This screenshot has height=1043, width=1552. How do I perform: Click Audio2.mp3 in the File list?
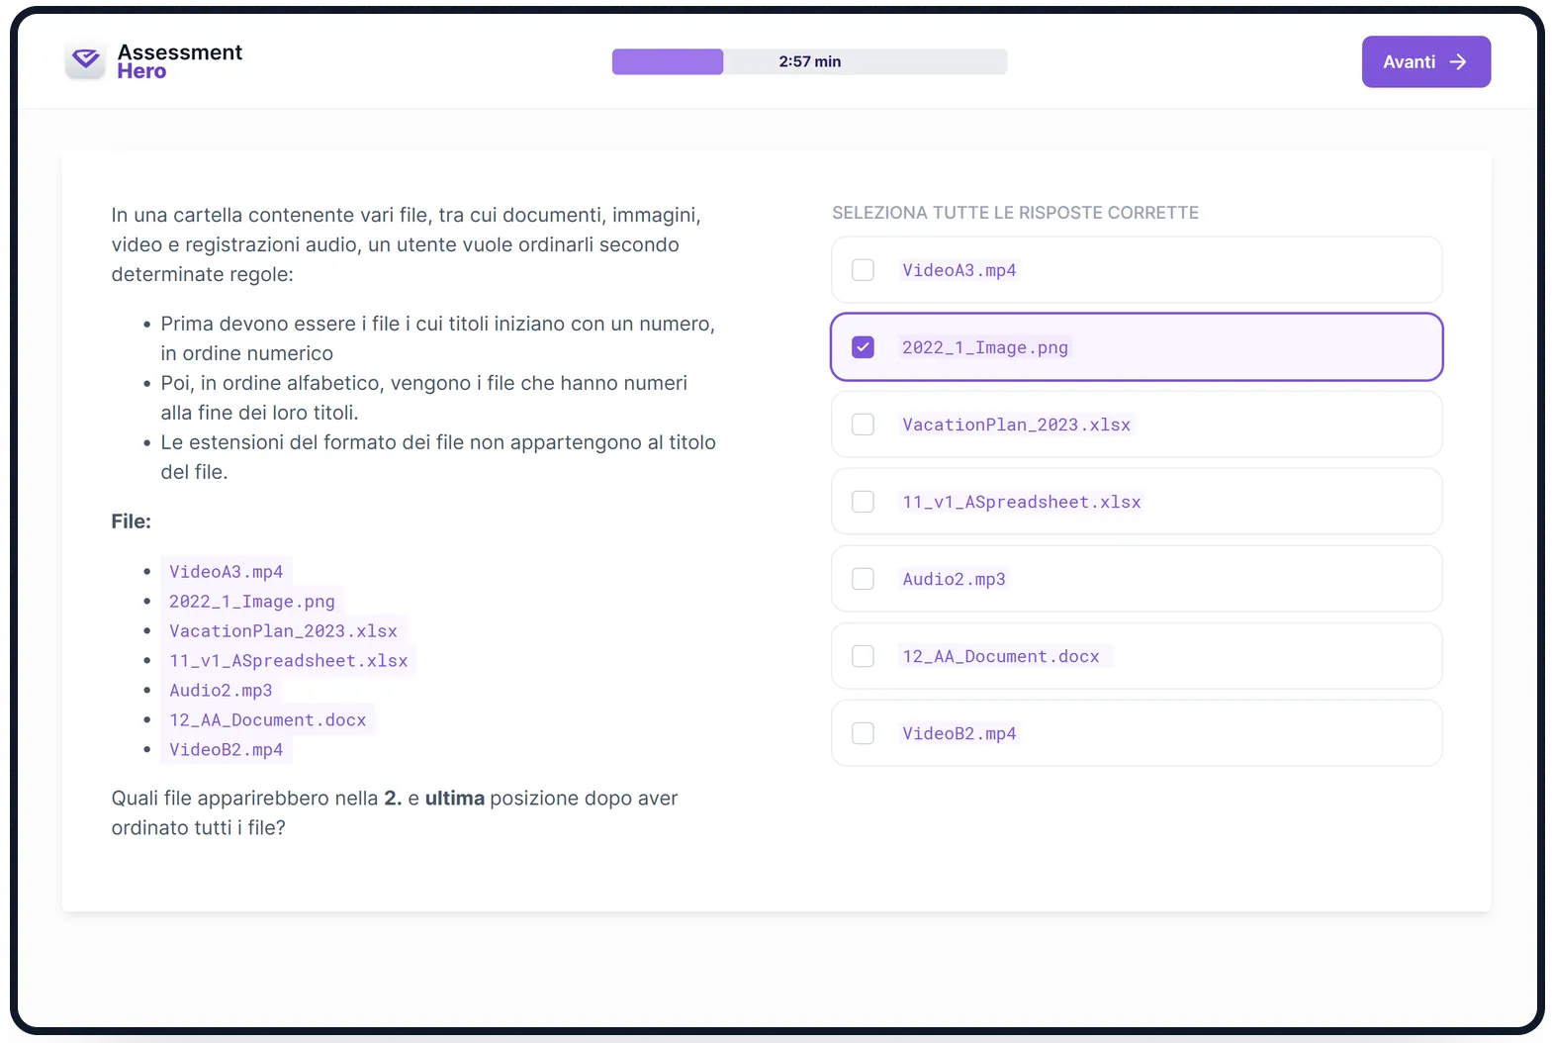pos(221,691)
